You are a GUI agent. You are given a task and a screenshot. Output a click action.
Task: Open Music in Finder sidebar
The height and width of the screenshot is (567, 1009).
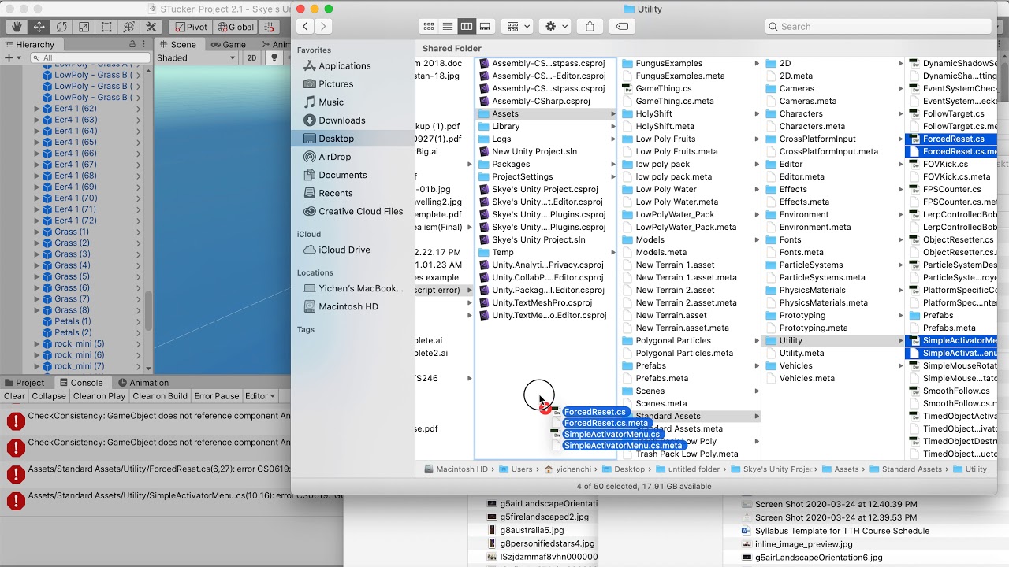pyautogui.click(x=331, y=102)
